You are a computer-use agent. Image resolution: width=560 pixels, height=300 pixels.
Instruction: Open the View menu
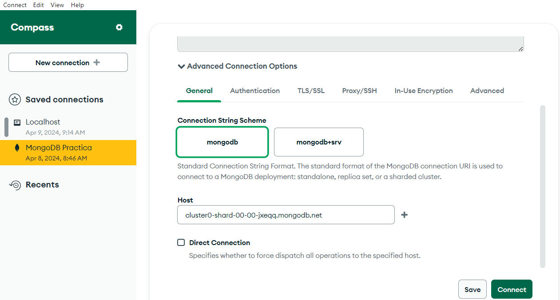(57, 5)
